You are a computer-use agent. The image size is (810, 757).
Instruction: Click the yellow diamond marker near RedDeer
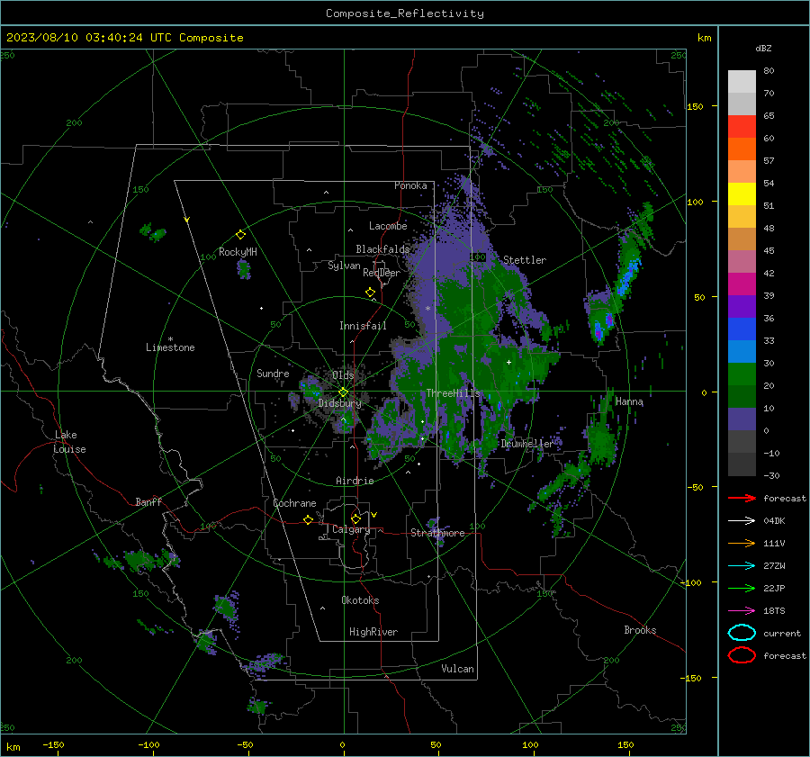tap(370, 293)
